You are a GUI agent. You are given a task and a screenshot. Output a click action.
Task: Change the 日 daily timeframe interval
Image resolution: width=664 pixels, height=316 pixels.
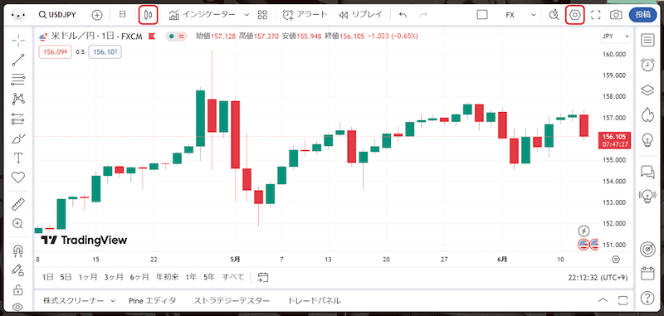(x=122, y=15)
